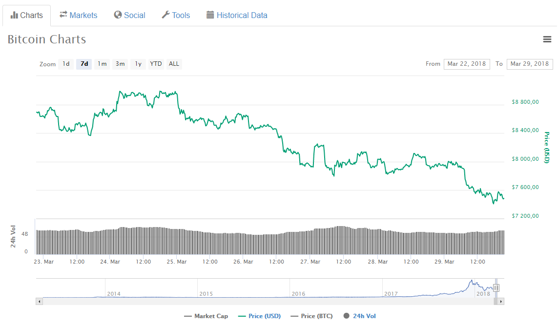Click the navigator scrollbar left arrow
Viewport: 558px width, 323px height.
[x=39, y=302]
